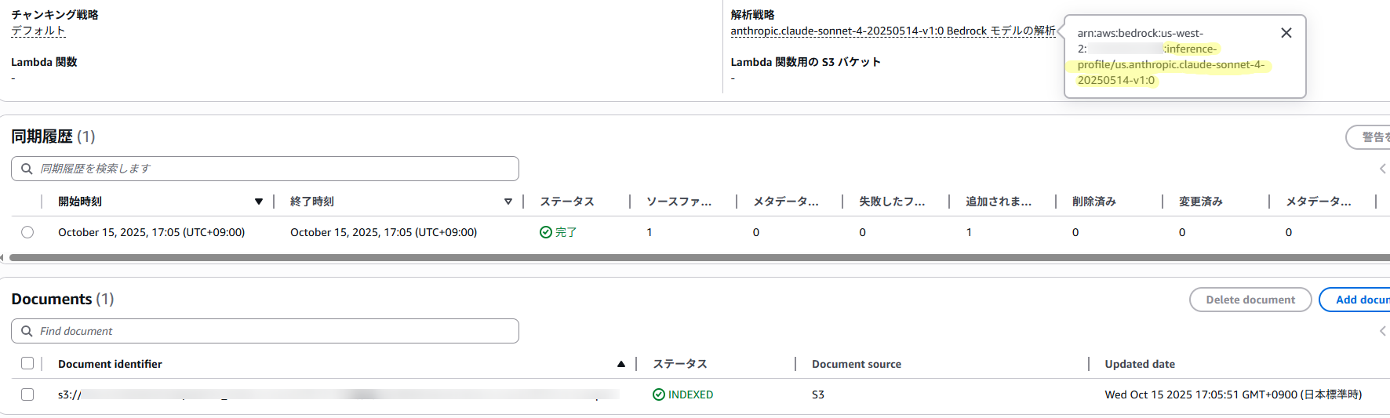Image resolution: width=1390 pixels, height=418 pixels.
Task: Click the 完了 status text
Action: click(566, 232)
